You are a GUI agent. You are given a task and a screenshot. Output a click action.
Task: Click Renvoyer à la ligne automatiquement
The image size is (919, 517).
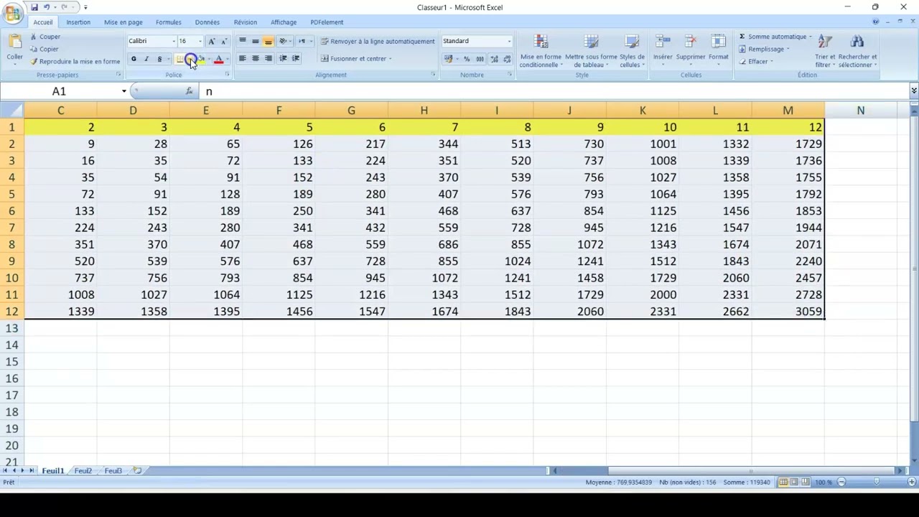(x=378, y=41)
